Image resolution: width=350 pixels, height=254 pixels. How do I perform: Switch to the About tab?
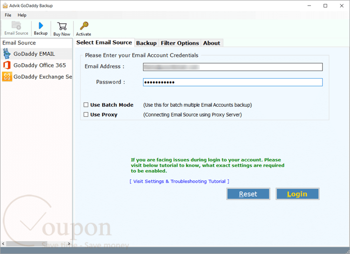tap(211, 43)
